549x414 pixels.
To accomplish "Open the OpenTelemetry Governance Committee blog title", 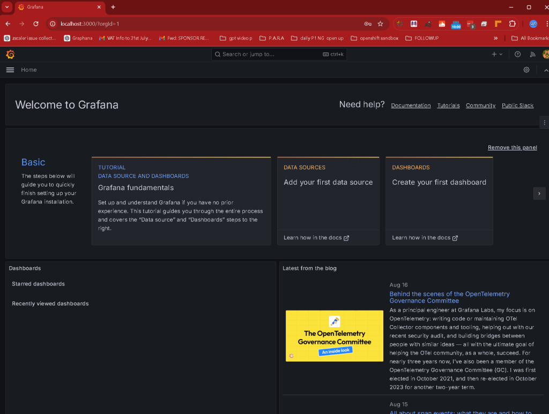I will coord(450,297).
